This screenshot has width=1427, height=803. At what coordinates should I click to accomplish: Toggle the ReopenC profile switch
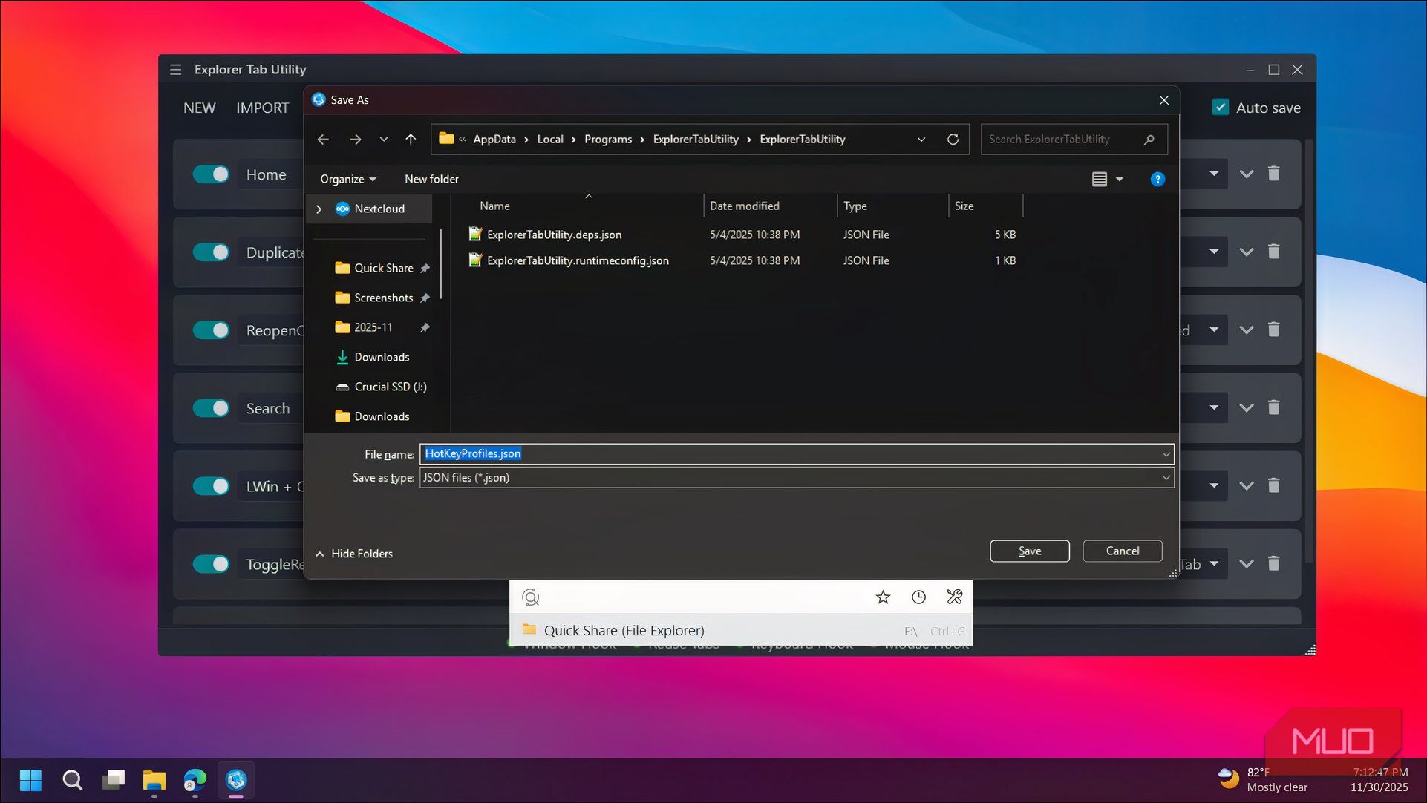(x=211, y=330)
